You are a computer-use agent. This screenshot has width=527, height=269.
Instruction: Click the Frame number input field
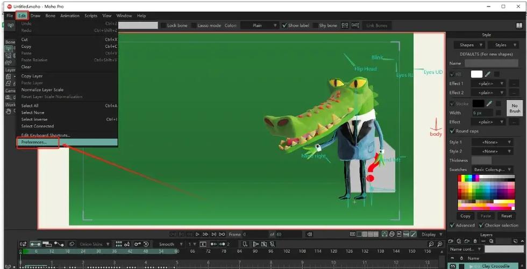coord(255,235)
